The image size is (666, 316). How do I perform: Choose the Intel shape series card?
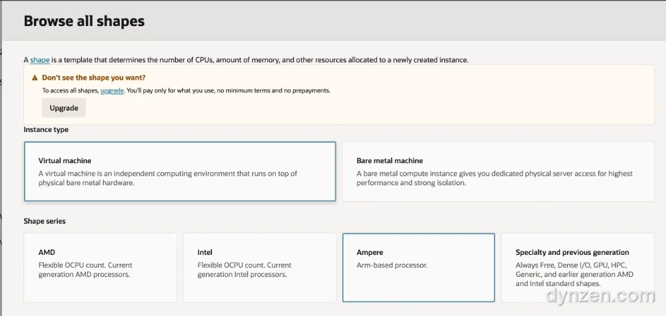[x=260, y=268]
